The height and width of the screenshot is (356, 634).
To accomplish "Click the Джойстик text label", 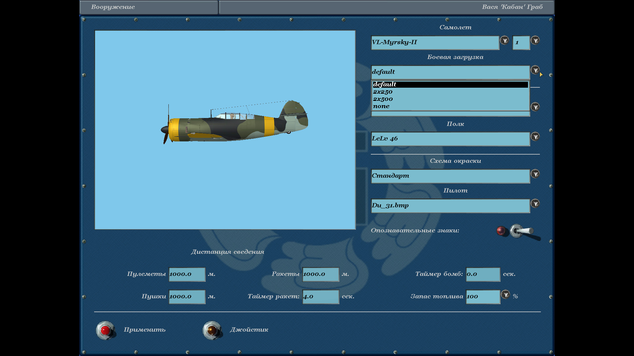I will pyautogui.click(x=249, y=330).
